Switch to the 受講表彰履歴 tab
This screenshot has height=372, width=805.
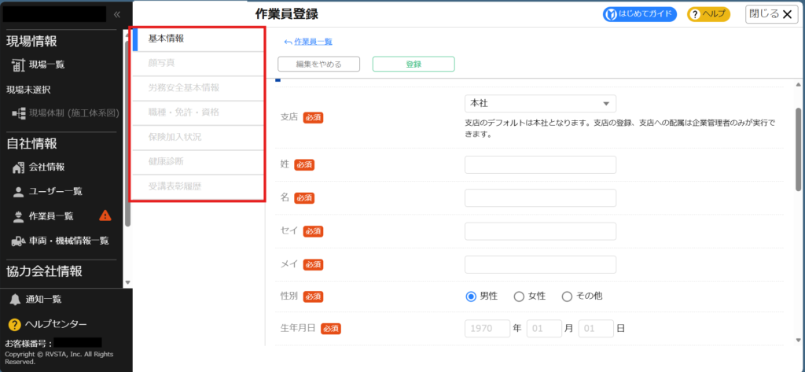pos(199,187)
